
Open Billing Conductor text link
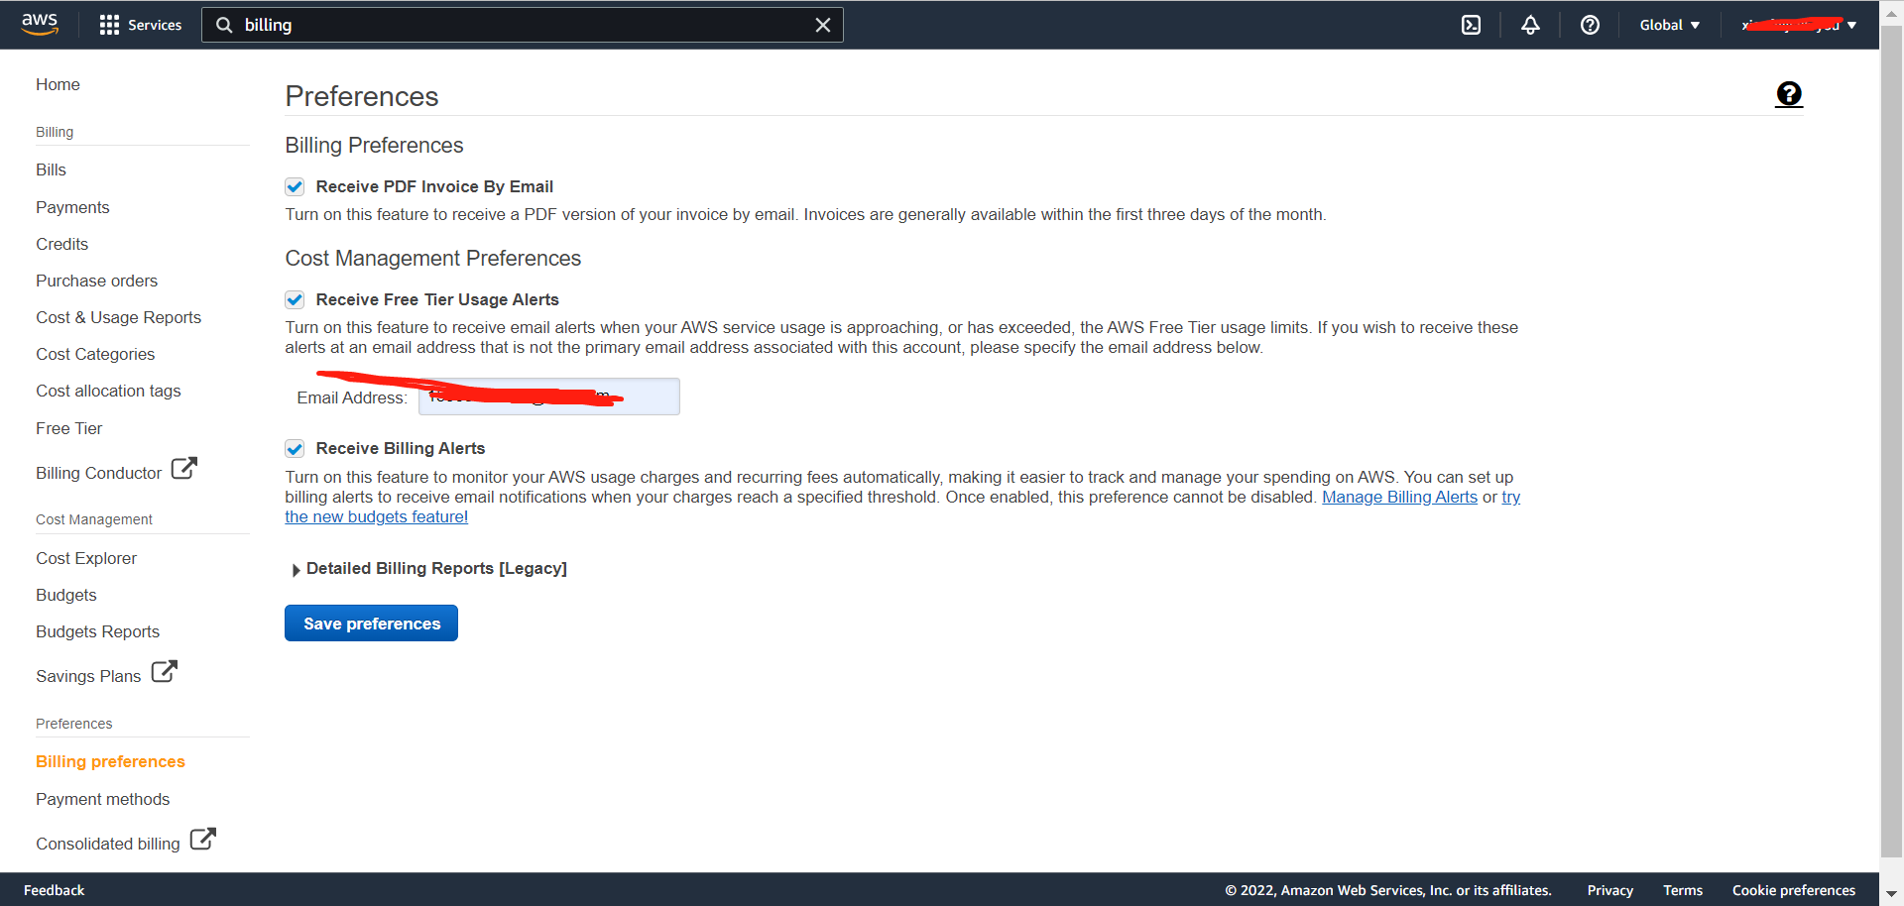click(98, 473)
